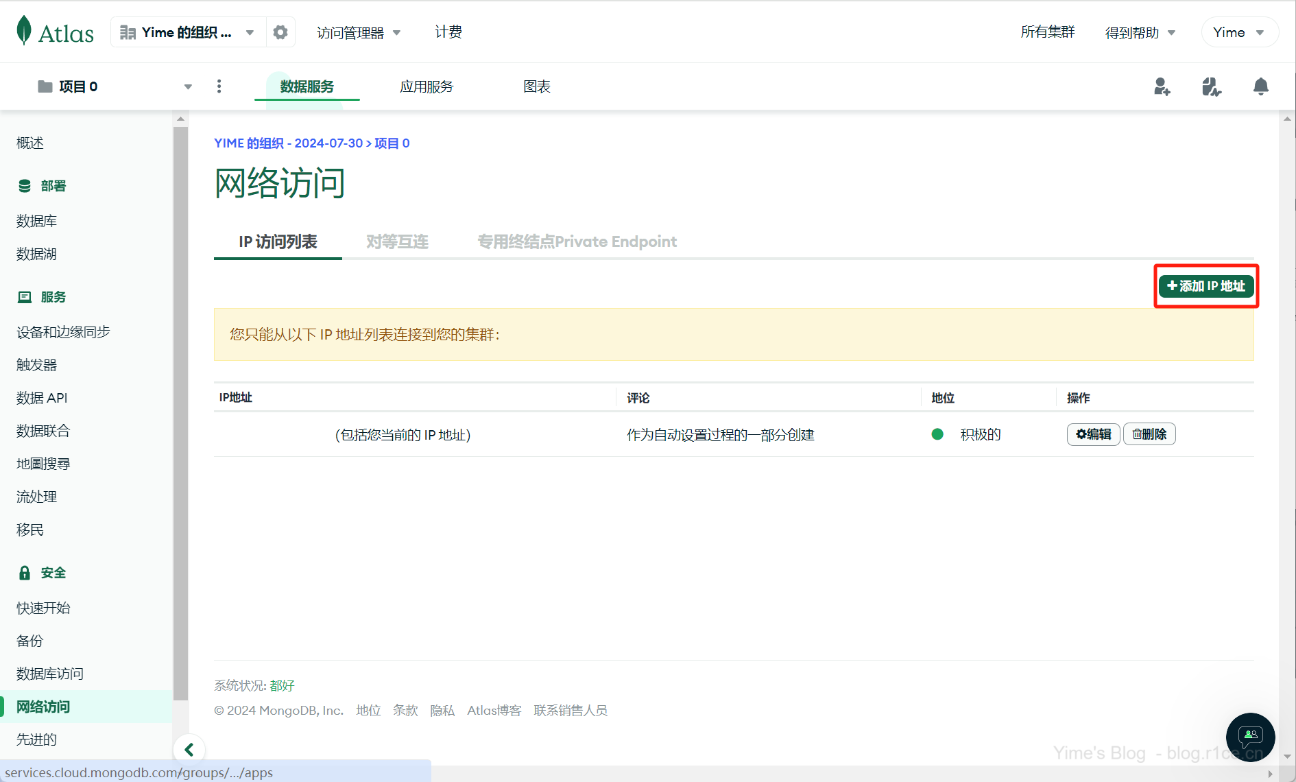Switch to the 应用服务 tab

coord(427,86)
